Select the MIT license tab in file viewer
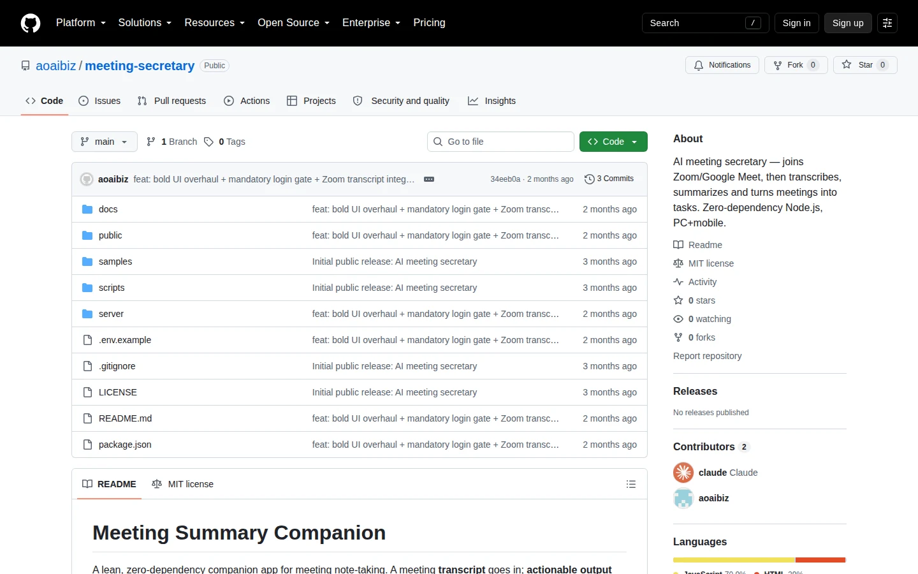 coord(182,484)
